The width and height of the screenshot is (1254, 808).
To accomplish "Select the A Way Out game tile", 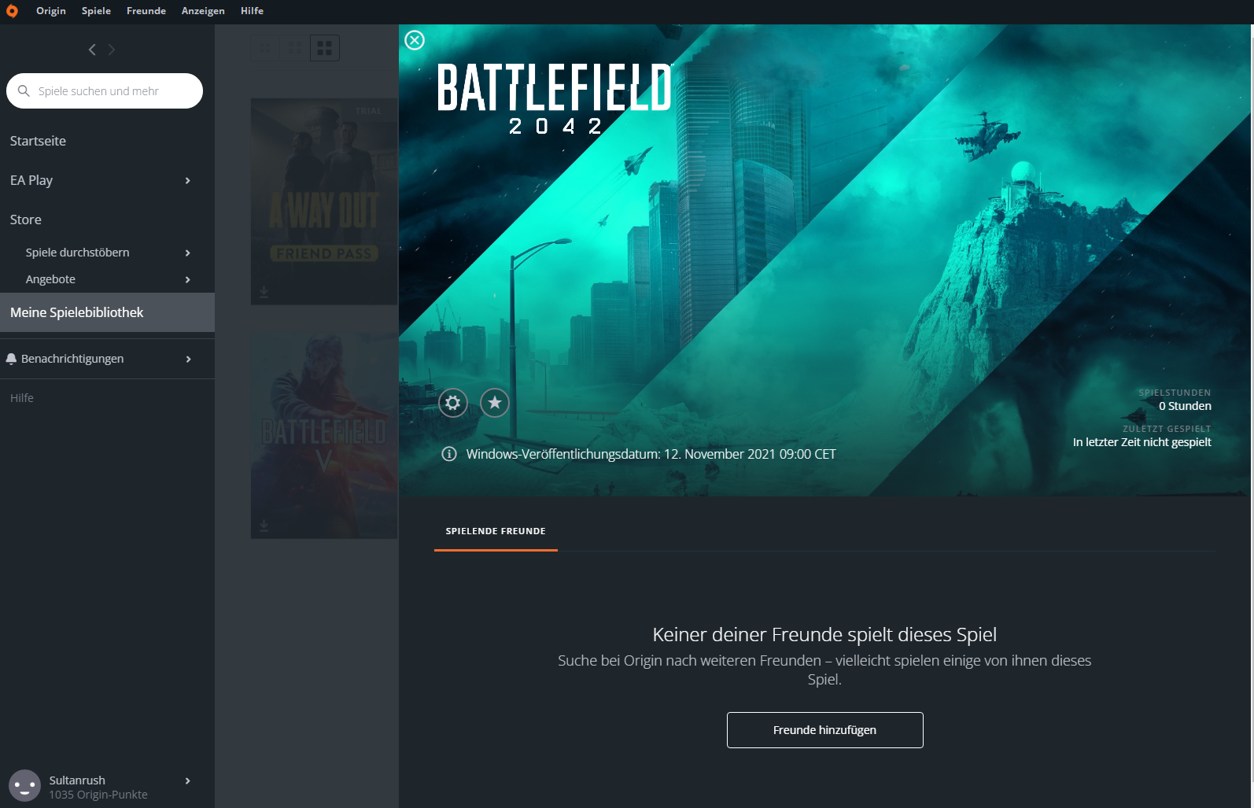I will (324, 201).
